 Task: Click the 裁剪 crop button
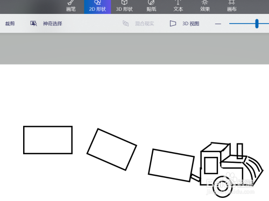pos(10,24)
